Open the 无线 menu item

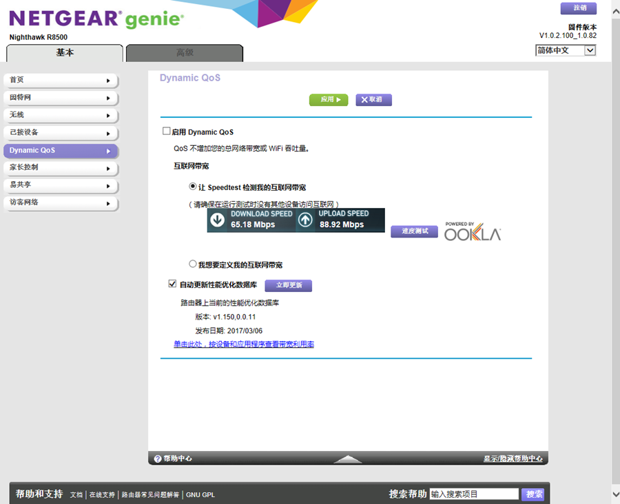[61, 115]
